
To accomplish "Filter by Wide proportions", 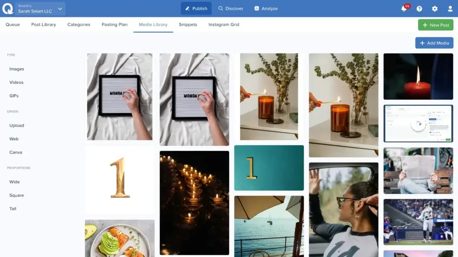I will click(x=15, y=182).
